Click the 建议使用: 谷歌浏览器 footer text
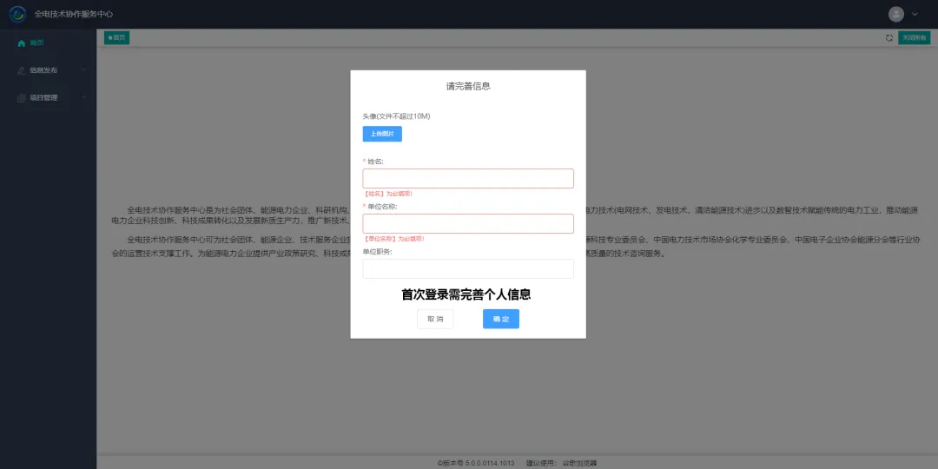 click(x=561, y=463)
